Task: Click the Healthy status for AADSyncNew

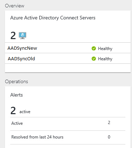Action: click(105, 49)
